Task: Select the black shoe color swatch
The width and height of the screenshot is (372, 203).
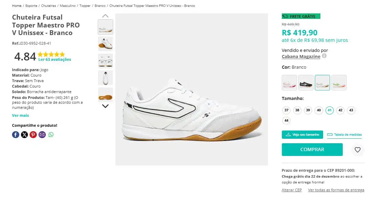Action: tap(306, 82)
